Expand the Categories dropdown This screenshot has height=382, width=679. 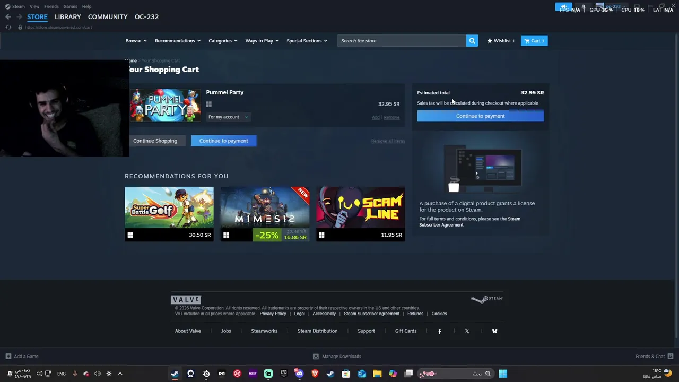click(x=223, y=41)
